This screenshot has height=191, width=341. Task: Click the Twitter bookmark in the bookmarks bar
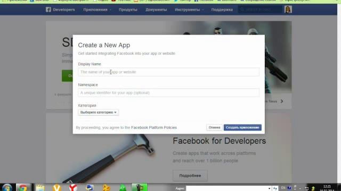click(183, 1)
